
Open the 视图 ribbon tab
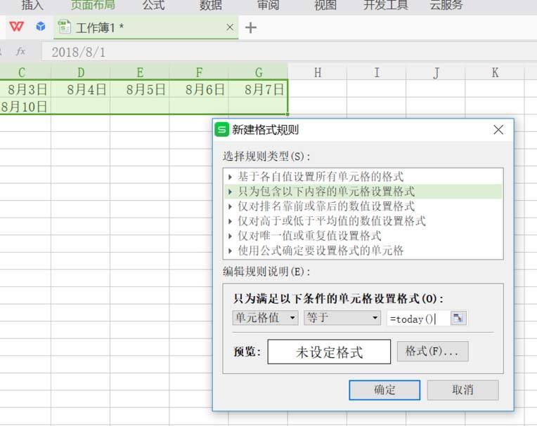(325, 5)
